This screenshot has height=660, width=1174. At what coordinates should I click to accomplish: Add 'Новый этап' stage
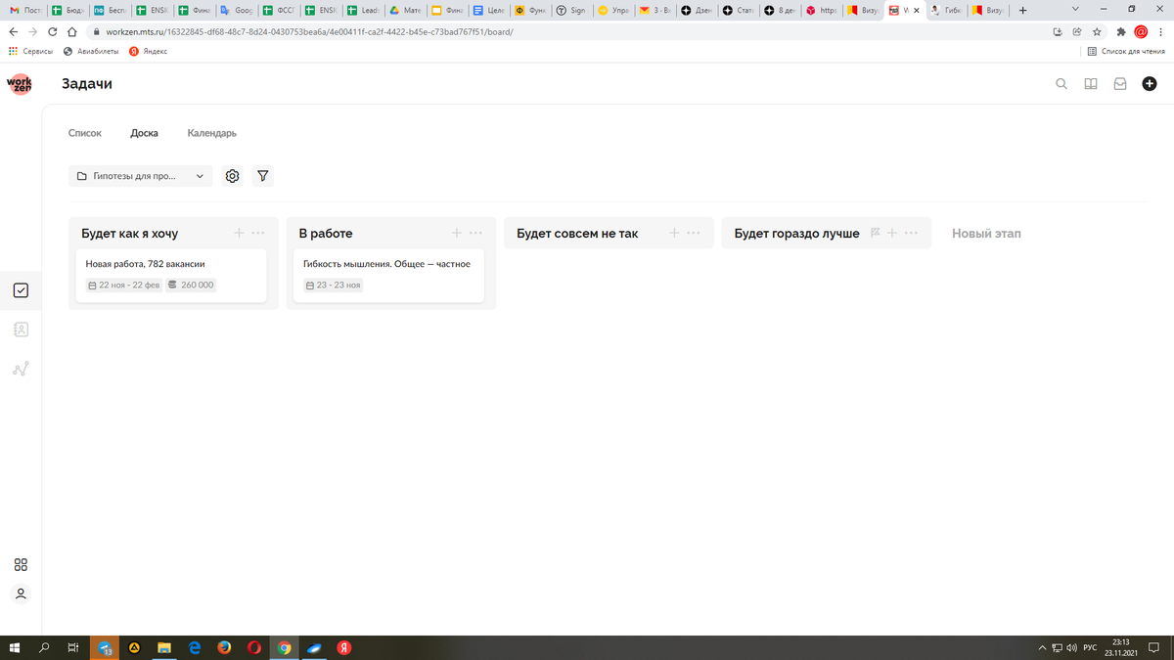click(986, 234)
